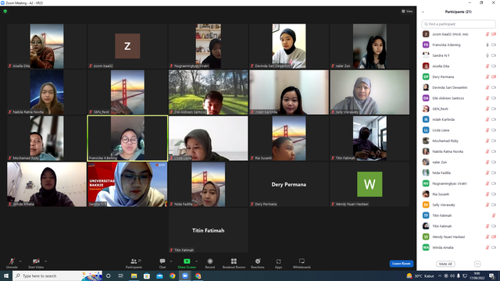Open Task View from the taskbar

click(121, 276)
